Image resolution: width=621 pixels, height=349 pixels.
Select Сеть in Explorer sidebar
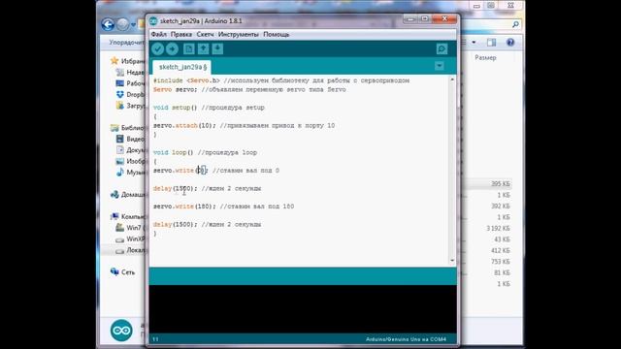[x=122, y=272]
